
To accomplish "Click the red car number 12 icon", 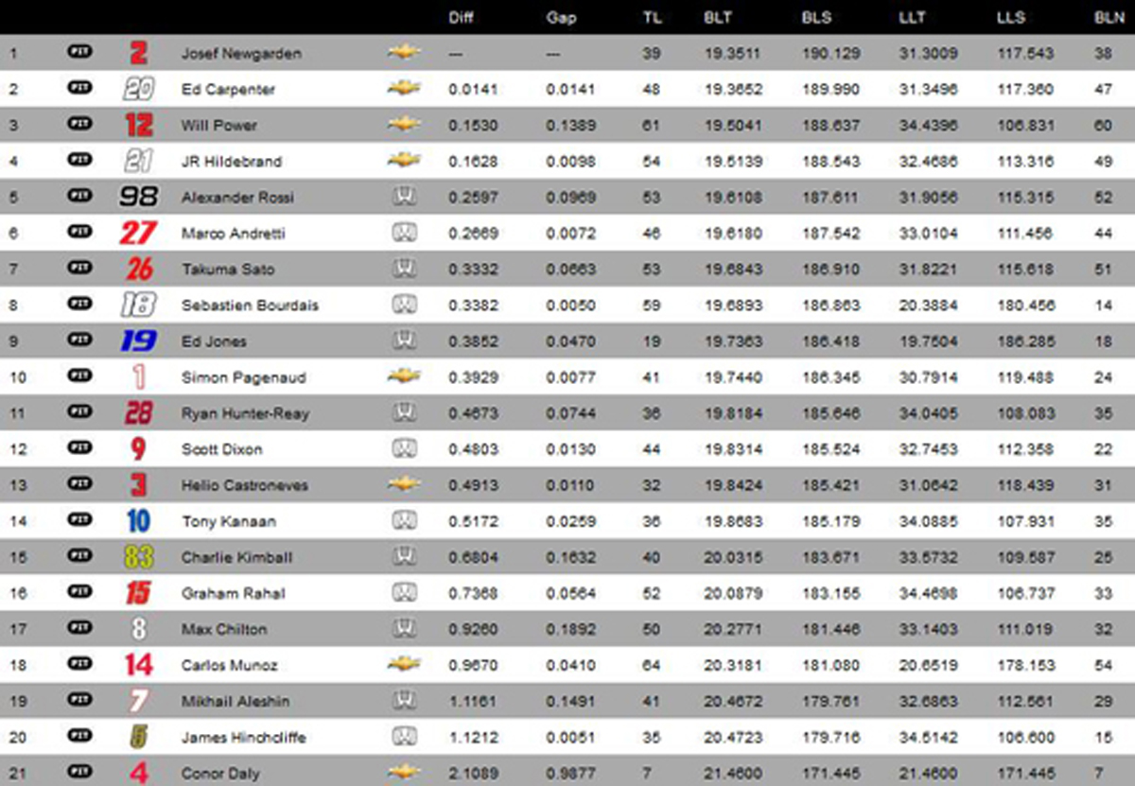I will click(x=138, y=125).
